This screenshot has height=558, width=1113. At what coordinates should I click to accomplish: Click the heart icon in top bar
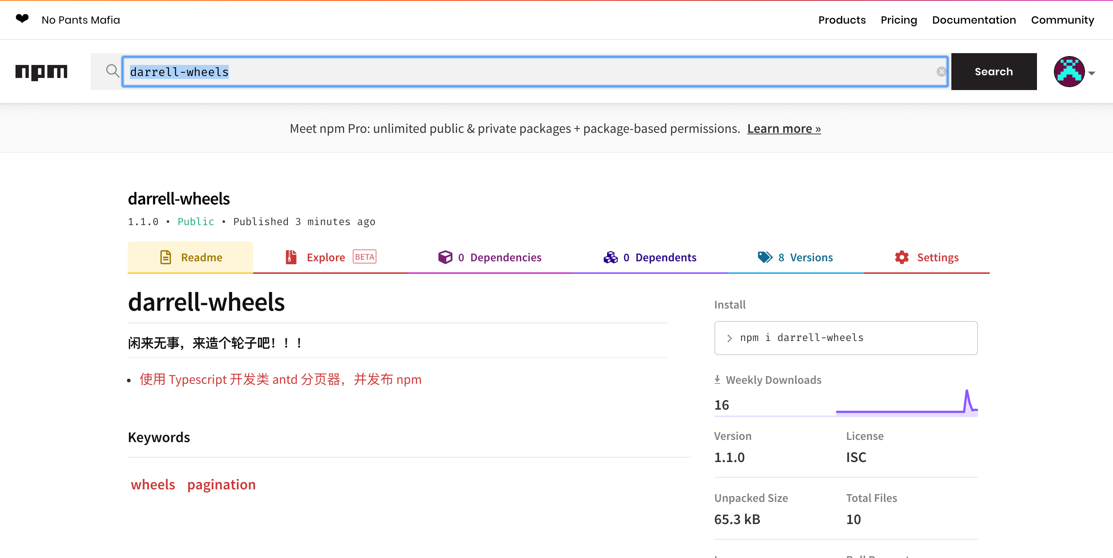coord(22,18)
